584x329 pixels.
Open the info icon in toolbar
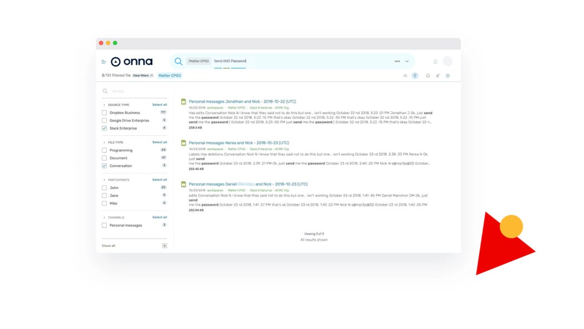click(x=428, y=76)
